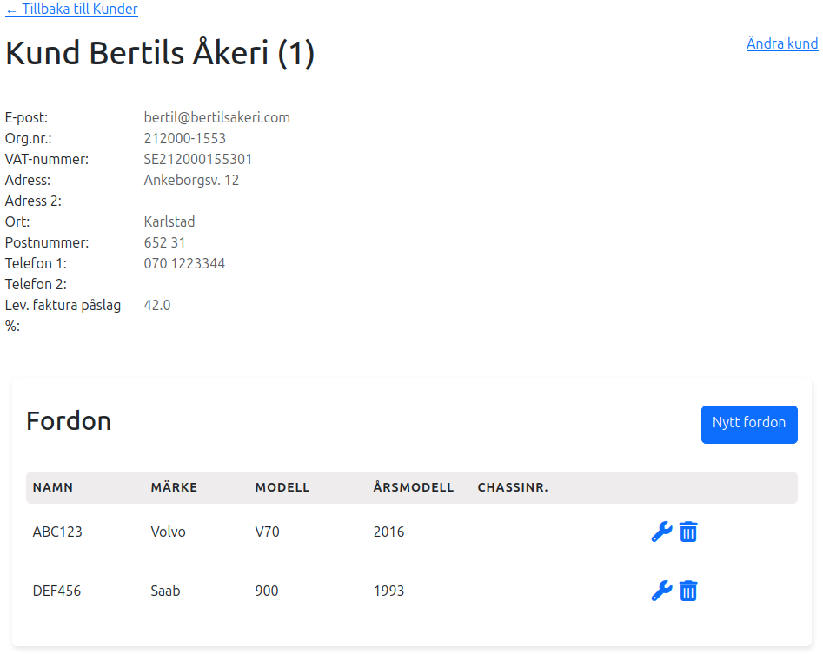The height and width of the screenshot is (654, 823).
Task: Click the NAMN column header
Action: coord(53,487)
